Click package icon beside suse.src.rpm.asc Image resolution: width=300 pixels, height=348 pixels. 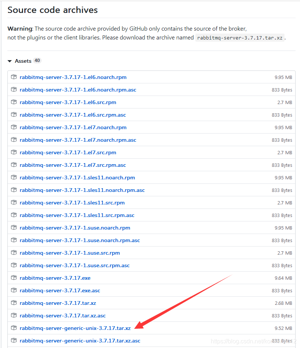[14, 265]
